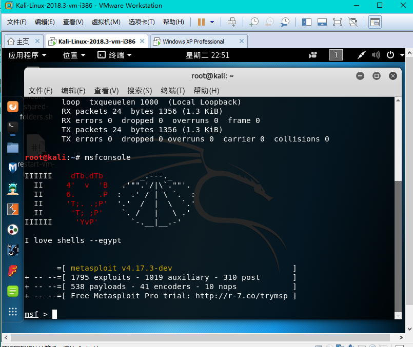
Task: Toggle console view toolbar icon
Action: point(375,22)
